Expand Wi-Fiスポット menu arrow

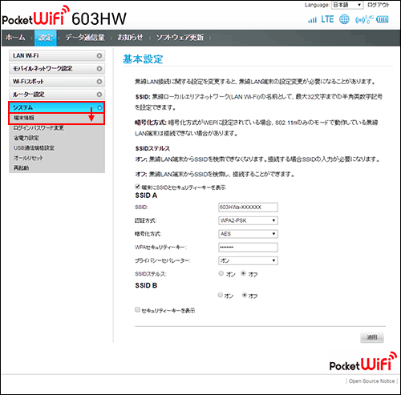[99, 82]
